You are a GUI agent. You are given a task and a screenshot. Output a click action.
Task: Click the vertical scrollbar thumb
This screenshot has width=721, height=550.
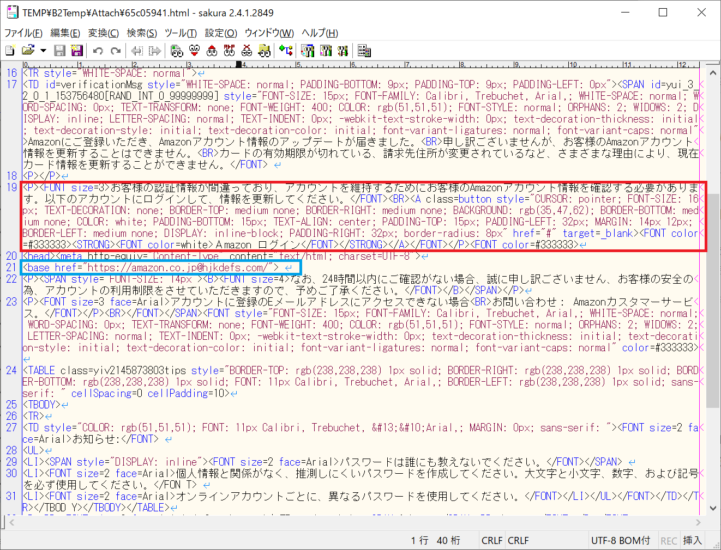coord(712,300)
